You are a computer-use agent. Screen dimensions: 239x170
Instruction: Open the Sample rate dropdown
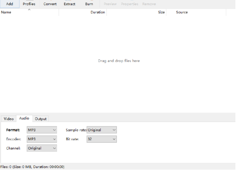[102, 130]
